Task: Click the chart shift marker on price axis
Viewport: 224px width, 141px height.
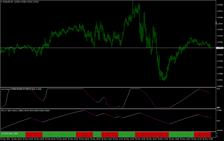Action: tap(216, 23)
